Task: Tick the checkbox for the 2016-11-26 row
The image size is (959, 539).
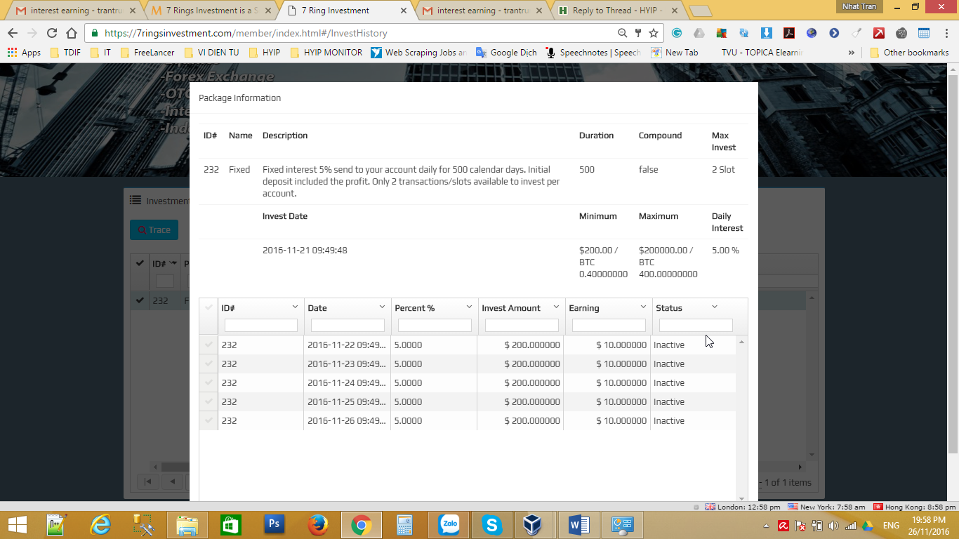Action: pos(209,420)
